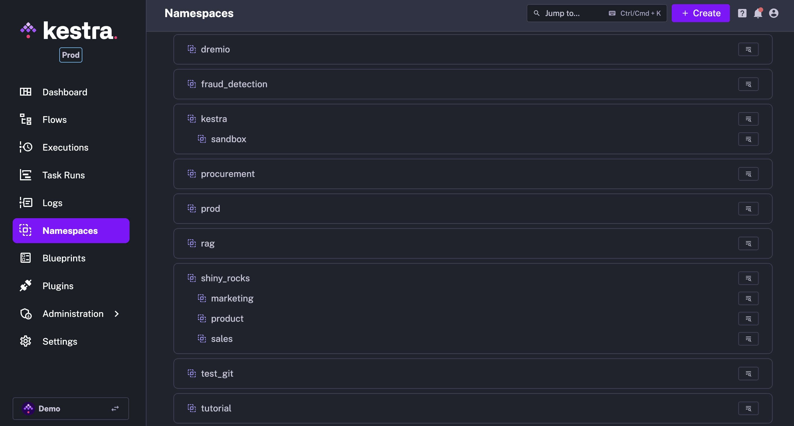Open Task Runs from the sidebar
Image resolution: width=794 pixels, height=426 pixels.
(x=64, y=175)
